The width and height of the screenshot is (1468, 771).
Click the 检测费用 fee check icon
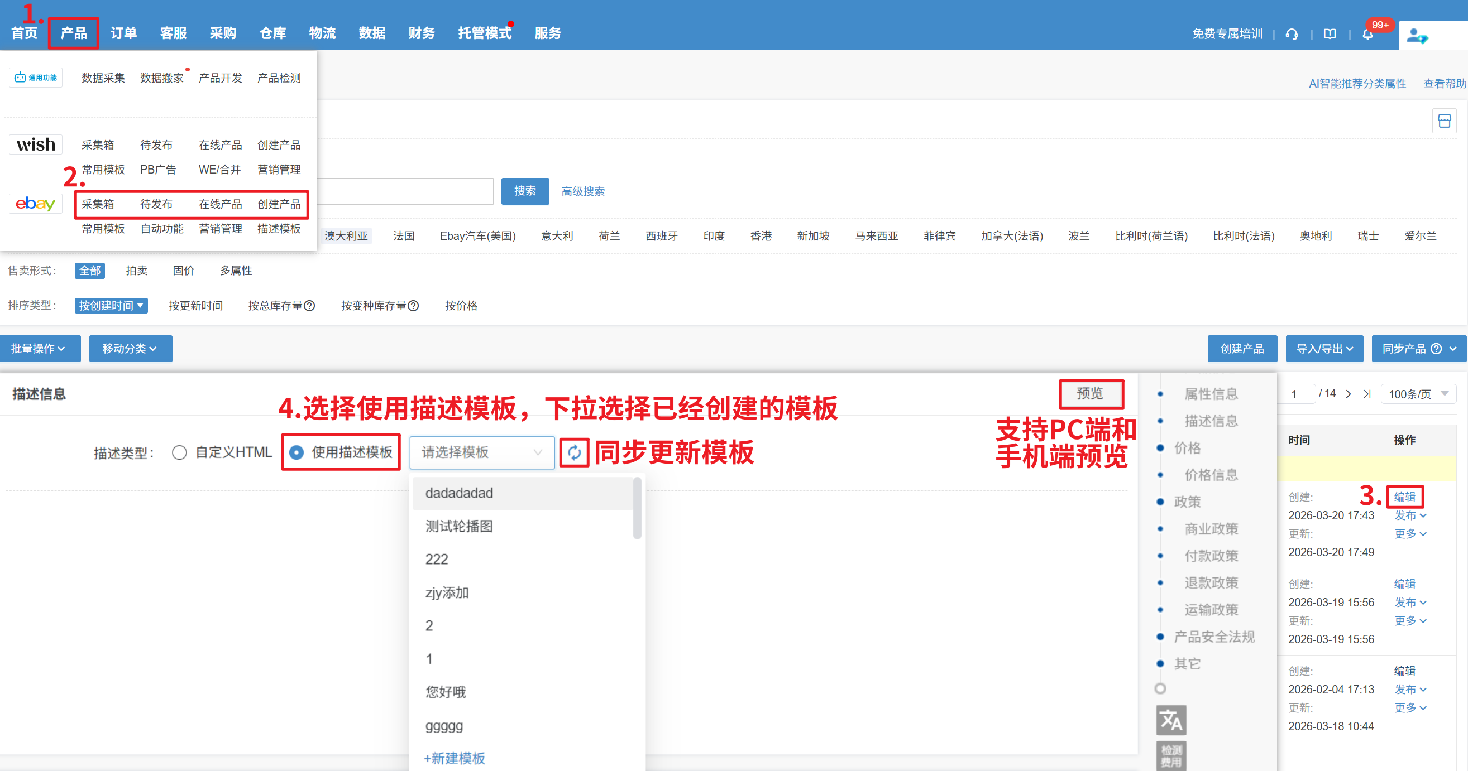pyautogui.click(x=1170, y=755)
